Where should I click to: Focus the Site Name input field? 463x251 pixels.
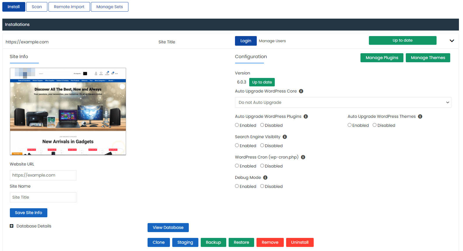point(43,197)
